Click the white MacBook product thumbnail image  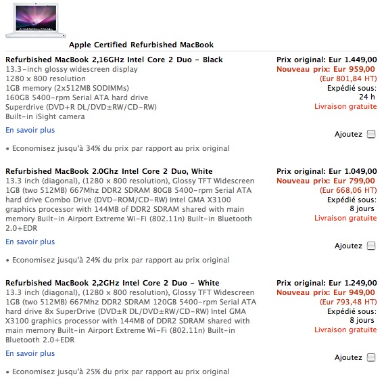pyautogui.click(x=36, y=20)
